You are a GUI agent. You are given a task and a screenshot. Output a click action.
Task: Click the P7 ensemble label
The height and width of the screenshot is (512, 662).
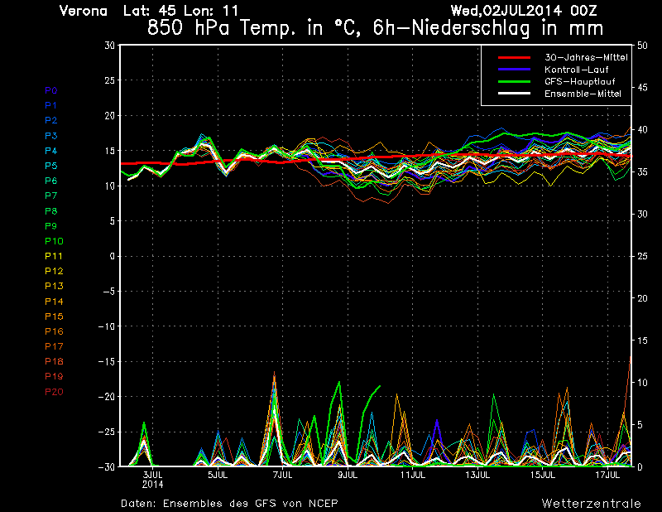point(51,196)
